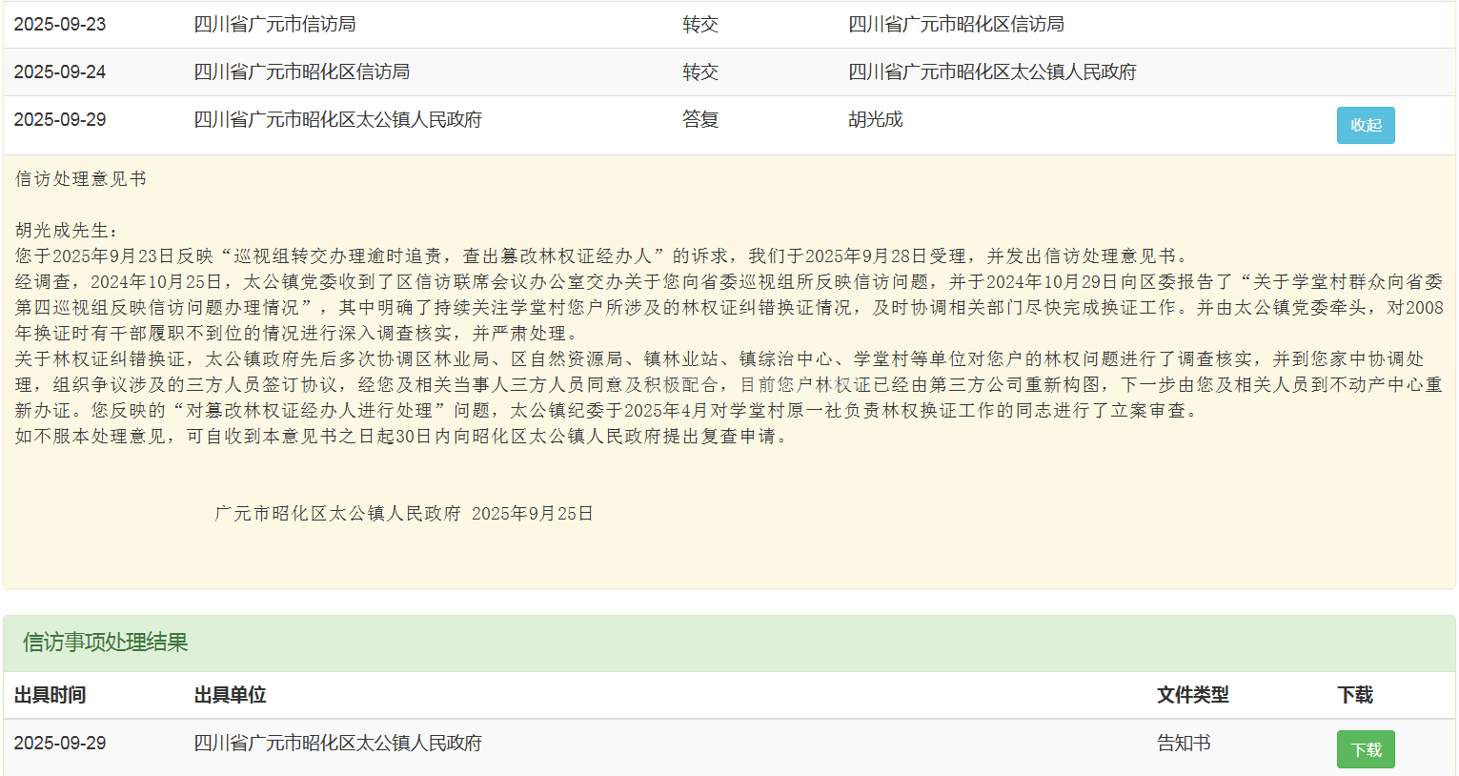Click the green 下载 button
1459x776 pixels.
point(1365,749)
